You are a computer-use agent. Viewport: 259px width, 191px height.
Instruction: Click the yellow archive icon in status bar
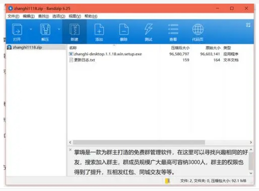(x=167, y=181)
